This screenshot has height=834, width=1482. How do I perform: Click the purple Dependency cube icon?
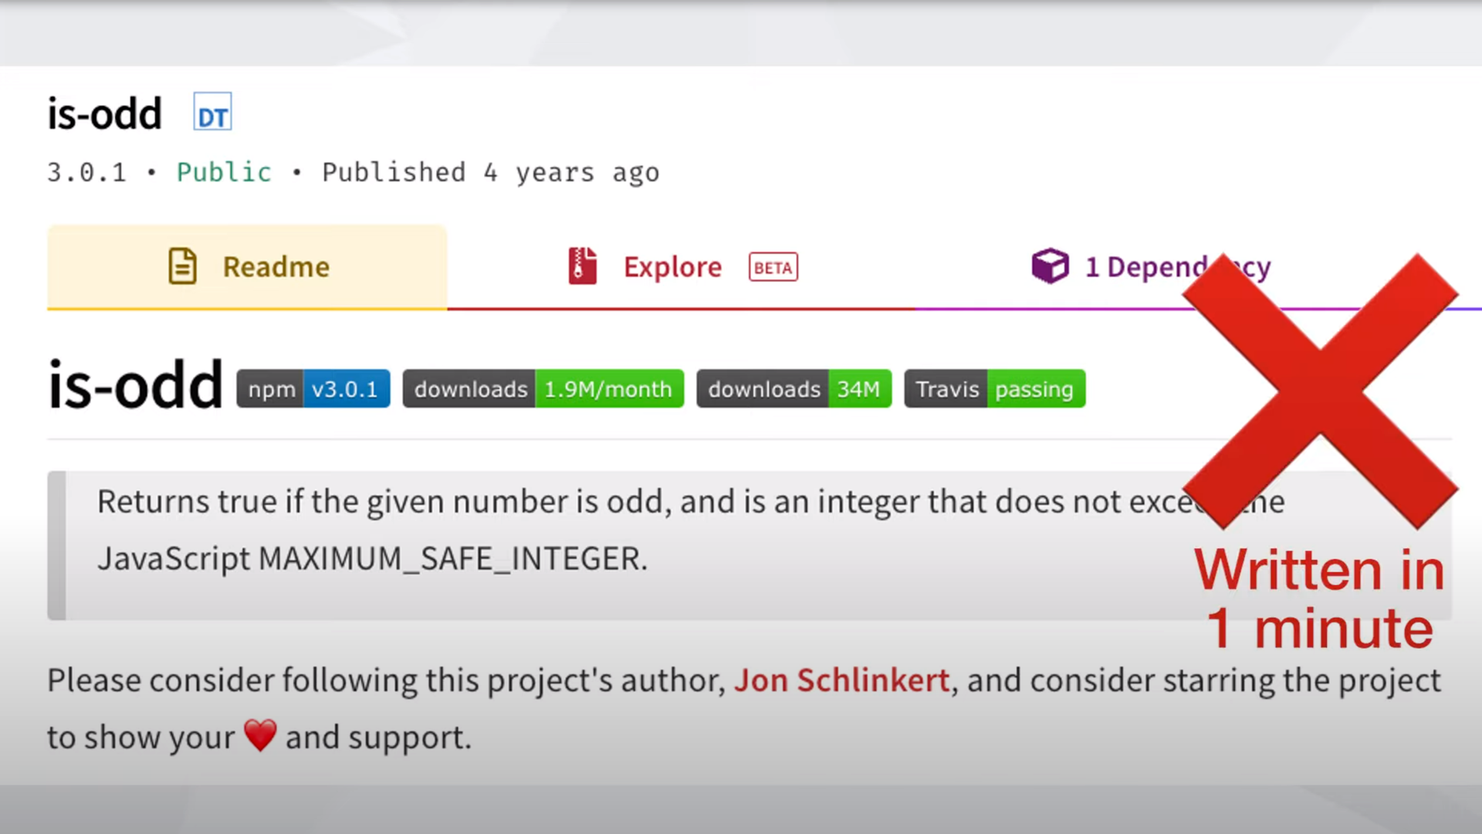[1050, 266]
